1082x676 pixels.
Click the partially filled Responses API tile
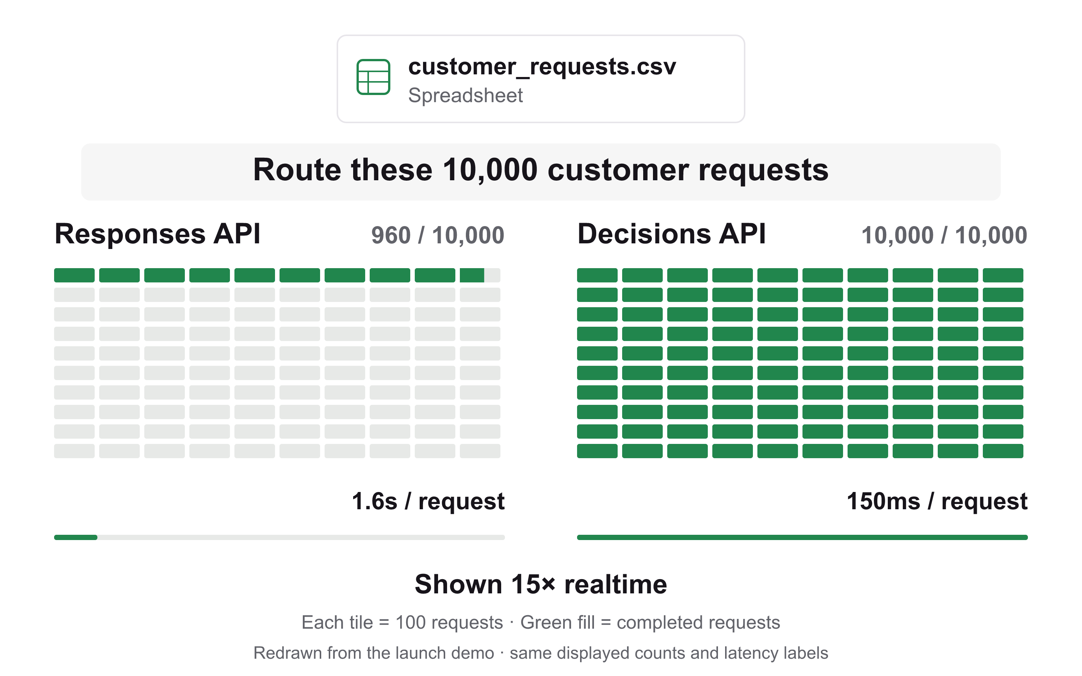click(x=480, y=275)
